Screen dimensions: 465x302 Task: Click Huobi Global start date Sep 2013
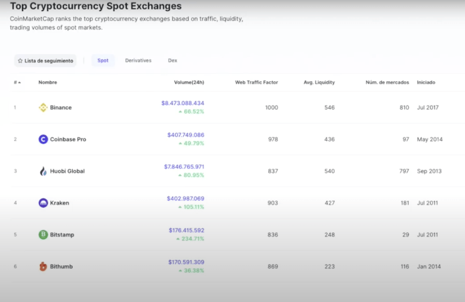(x=429, y=171)
